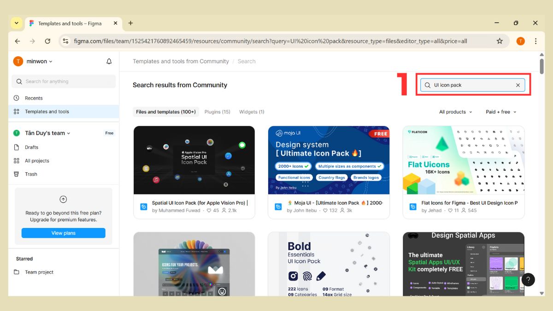This screenshot has height=311, width=553.
Task: Click the file icon beside Spatial UI Icon Pack
Action: coord(144,207)
